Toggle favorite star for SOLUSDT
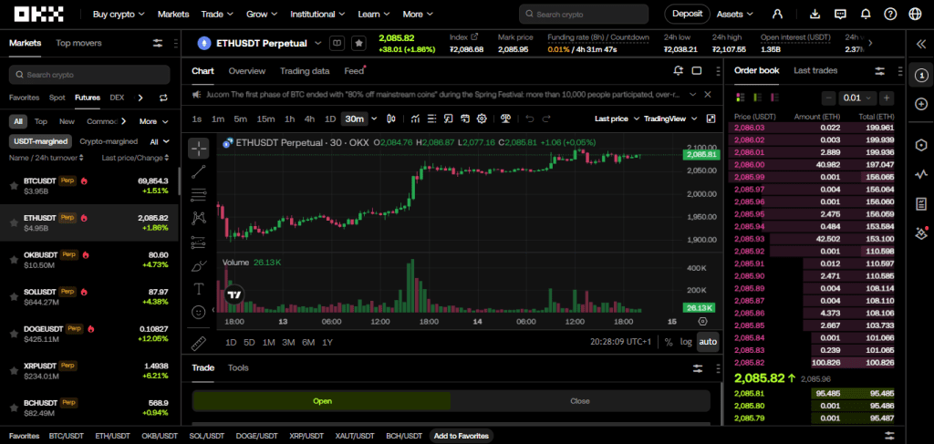 (14, 296)
